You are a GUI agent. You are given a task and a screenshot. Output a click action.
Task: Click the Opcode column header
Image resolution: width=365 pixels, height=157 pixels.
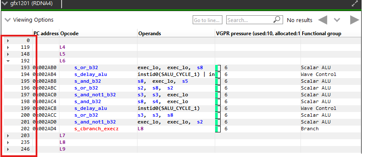[69, 34]
